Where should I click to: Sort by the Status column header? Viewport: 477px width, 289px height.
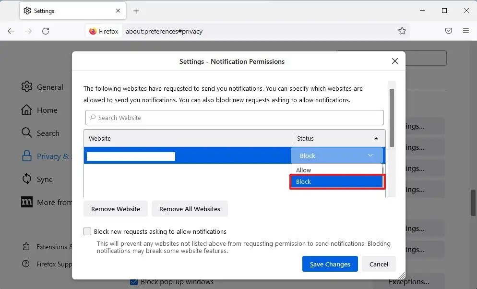[338, 138]
